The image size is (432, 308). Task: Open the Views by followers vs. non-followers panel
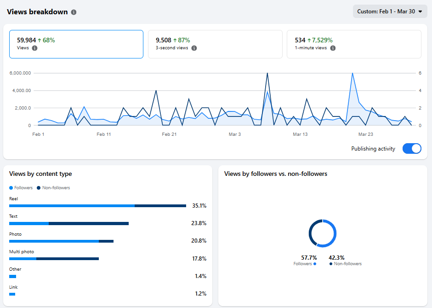(x=275, y=174)
